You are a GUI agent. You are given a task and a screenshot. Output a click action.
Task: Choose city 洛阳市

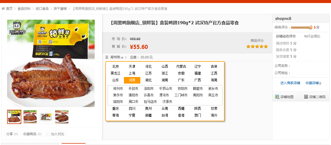(x=149, y=88)
